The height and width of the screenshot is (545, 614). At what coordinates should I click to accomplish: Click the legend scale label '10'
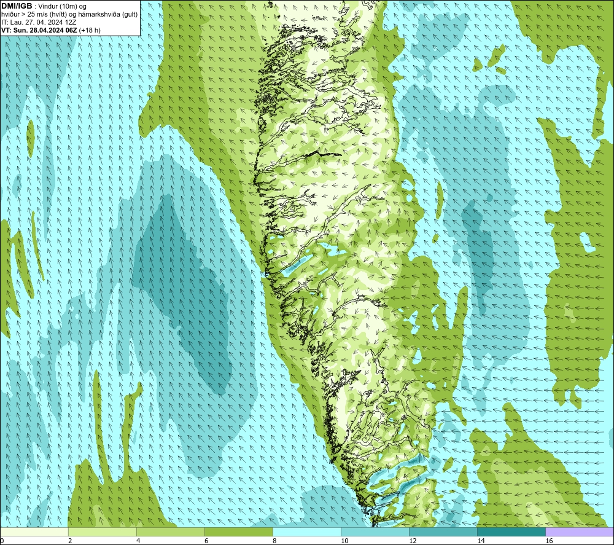pos(344,541)
